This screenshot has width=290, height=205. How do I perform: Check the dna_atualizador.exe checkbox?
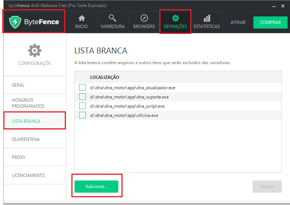pos(82,88)
